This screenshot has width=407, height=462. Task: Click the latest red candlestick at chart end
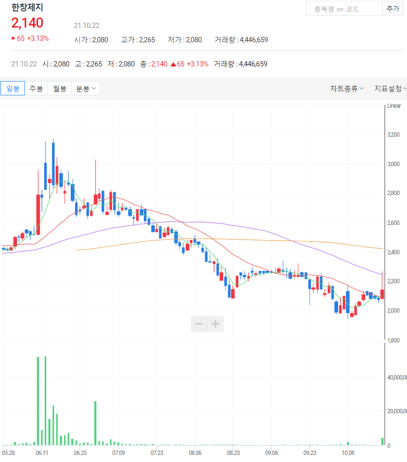click(382, 294)
